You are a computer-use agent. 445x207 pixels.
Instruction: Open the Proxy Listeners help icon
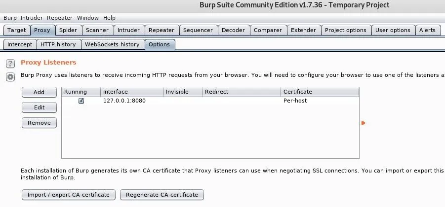[10, 64]
